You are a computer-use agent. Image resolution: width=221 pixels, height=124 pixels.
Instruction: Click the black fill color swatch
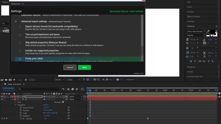pyautogui.click(x=213, y=32)
